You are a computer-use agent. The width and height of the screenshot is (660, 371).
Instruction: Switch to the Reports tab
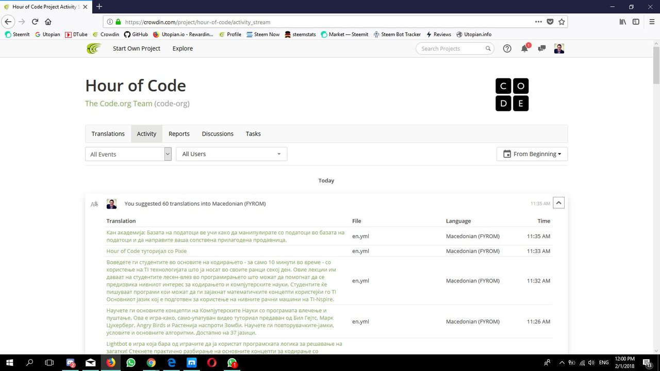[x=179, y=134]
